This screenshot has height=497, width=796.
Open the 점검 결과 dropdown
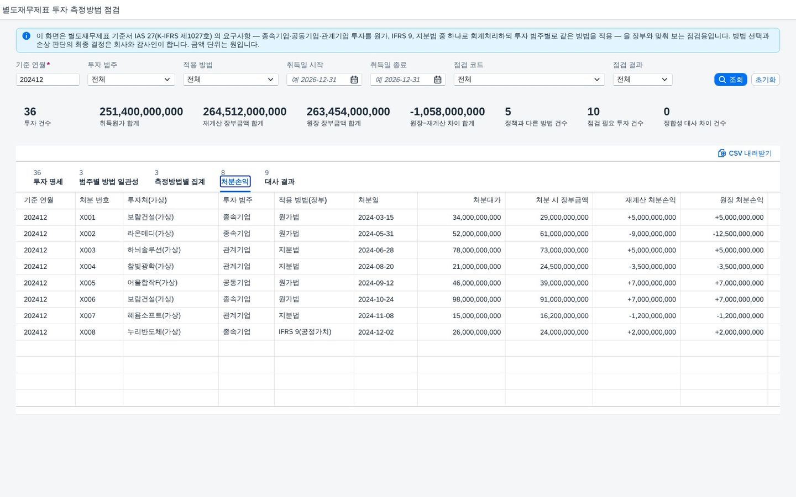click(x=642, y=80)
